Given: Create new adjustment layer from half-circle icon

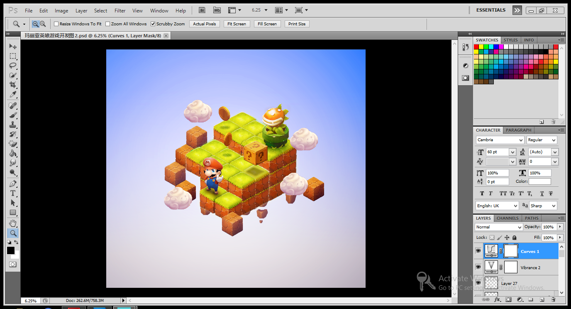Looking at the screenshot, I should point(520,299).
